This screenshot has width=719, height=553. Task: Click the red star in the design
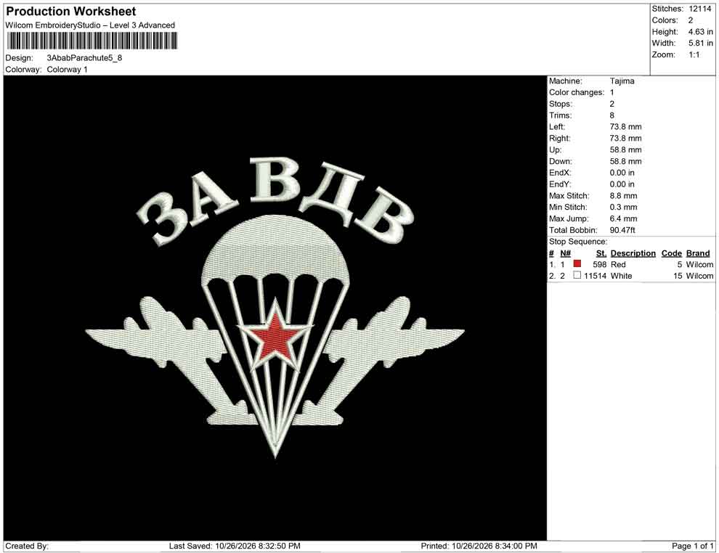[275, 337]
